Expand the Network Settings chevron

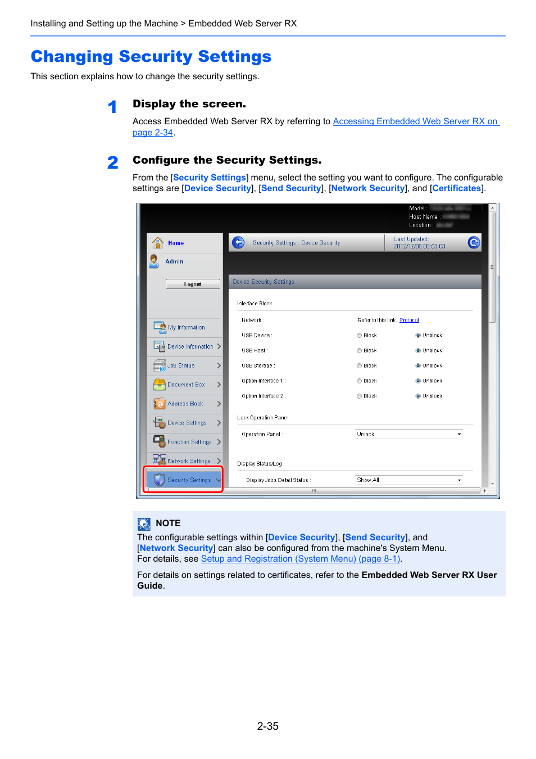point(219,461)
